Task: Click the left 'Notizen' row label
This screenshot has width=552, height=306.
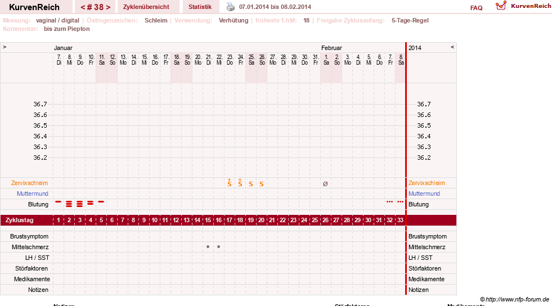Action: (x=38, y=290)
